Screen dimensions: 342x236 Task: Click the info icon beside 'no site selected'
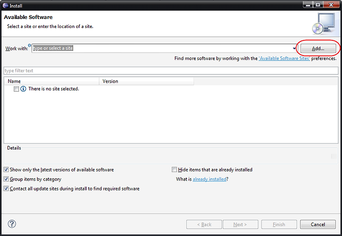coord(23,89)
